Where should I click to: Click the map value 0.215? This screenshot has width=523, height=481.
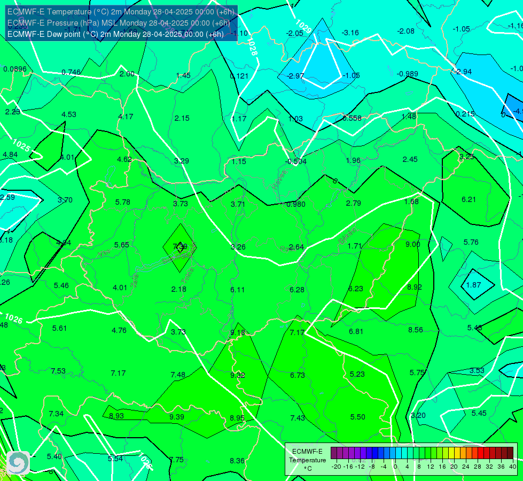pyautogui.click(x=465, y=114)
